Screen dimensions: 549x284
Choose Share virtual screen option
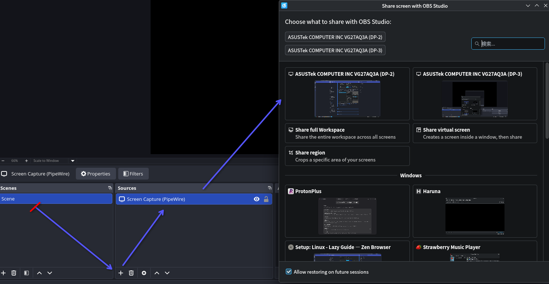475,133
